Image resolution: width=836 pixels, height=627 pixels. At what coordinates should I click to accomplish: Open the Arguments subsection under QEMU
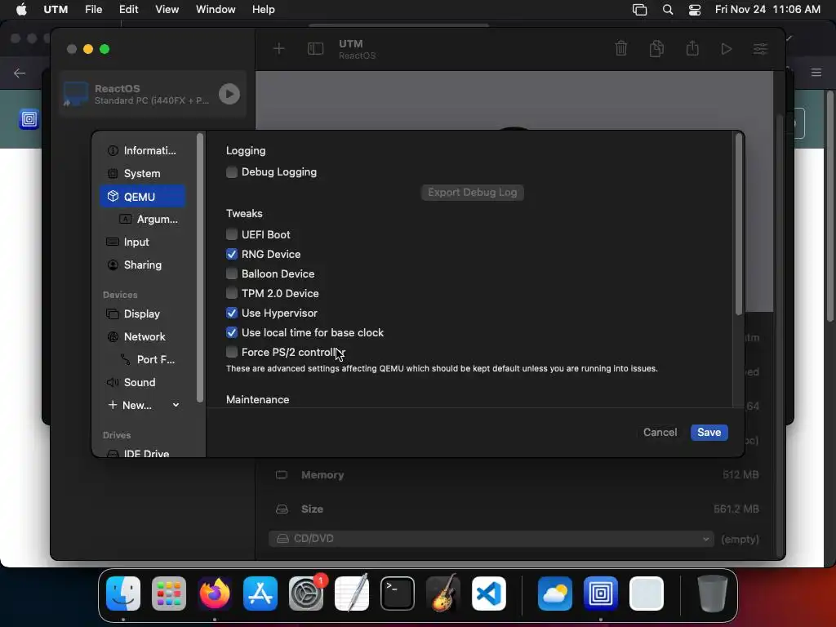pos(149,219)
